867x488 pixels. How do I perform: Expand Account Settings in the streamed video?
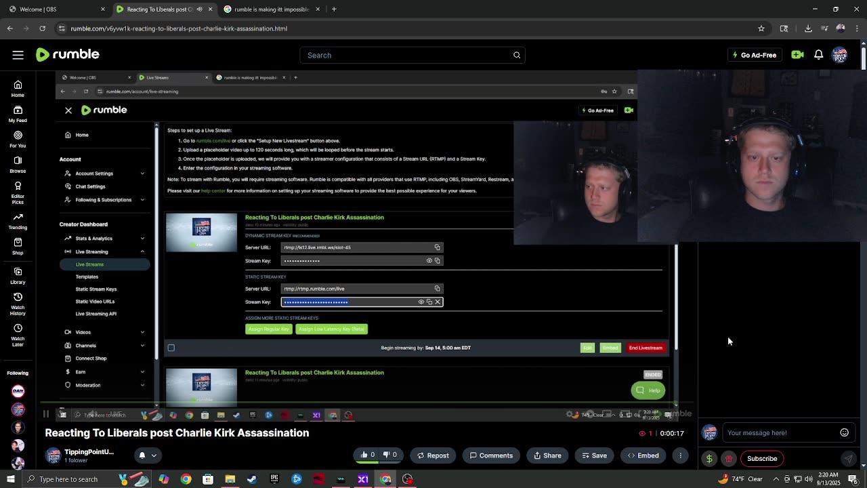(142, 174)
